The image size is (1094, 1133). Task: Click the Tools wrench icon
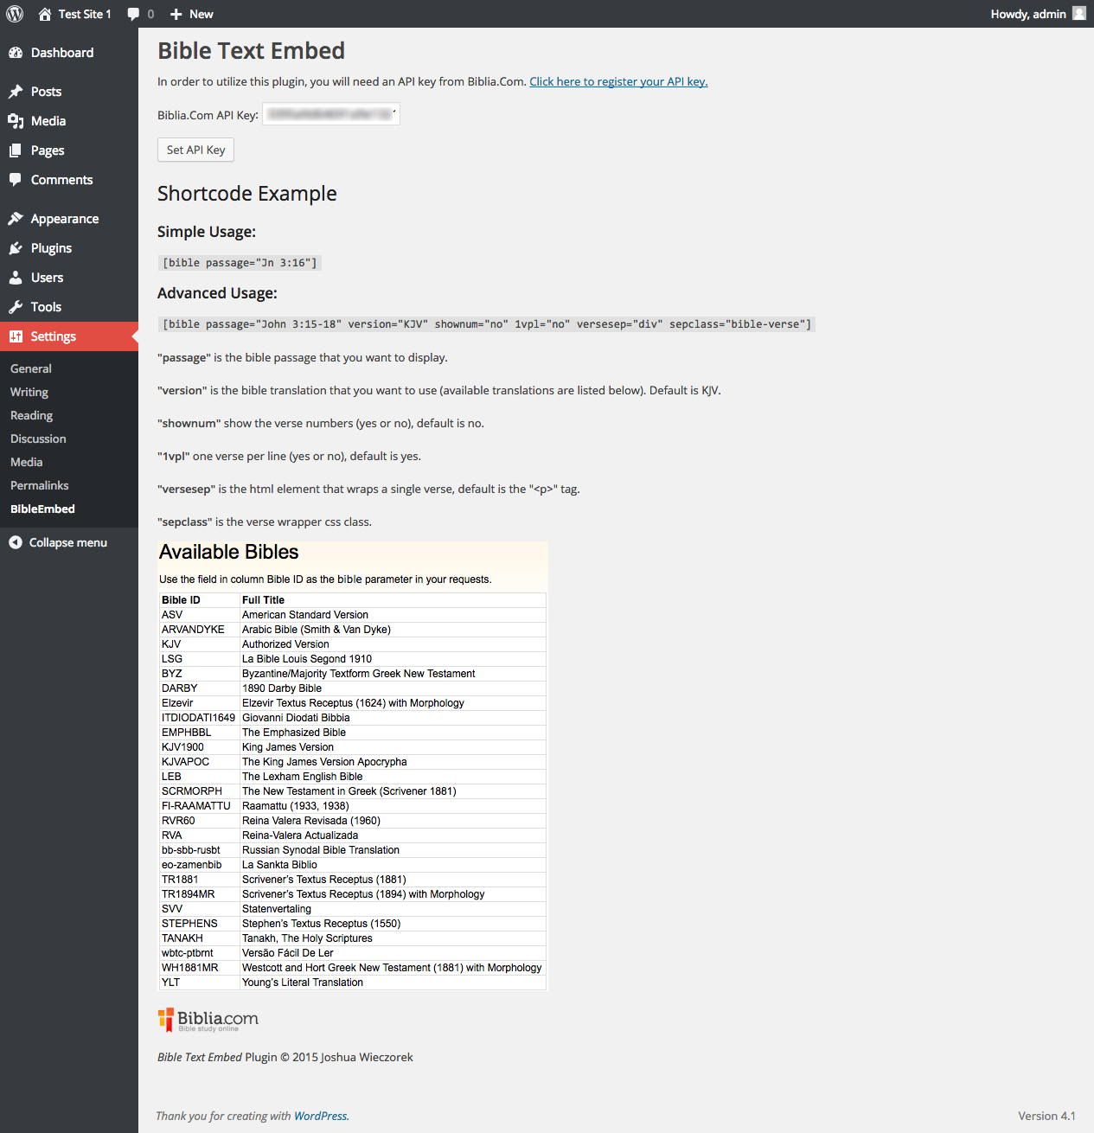tap(16, 307)
